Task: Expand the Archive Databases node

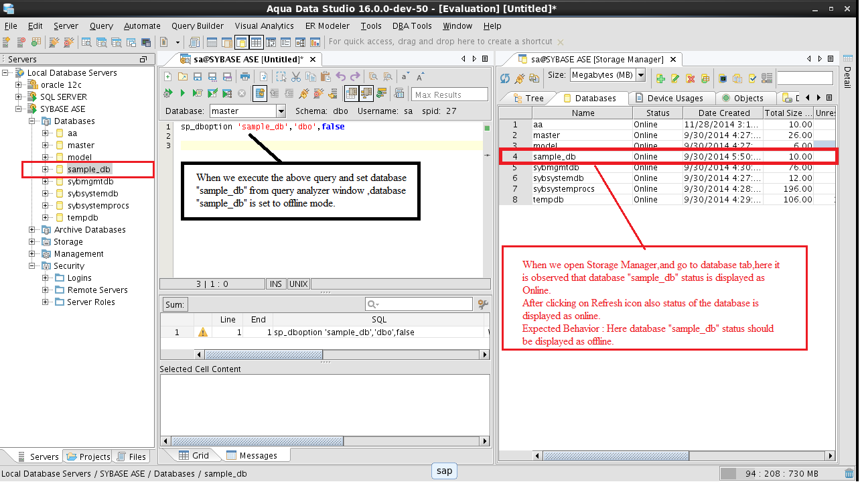Action: [31, 229]
